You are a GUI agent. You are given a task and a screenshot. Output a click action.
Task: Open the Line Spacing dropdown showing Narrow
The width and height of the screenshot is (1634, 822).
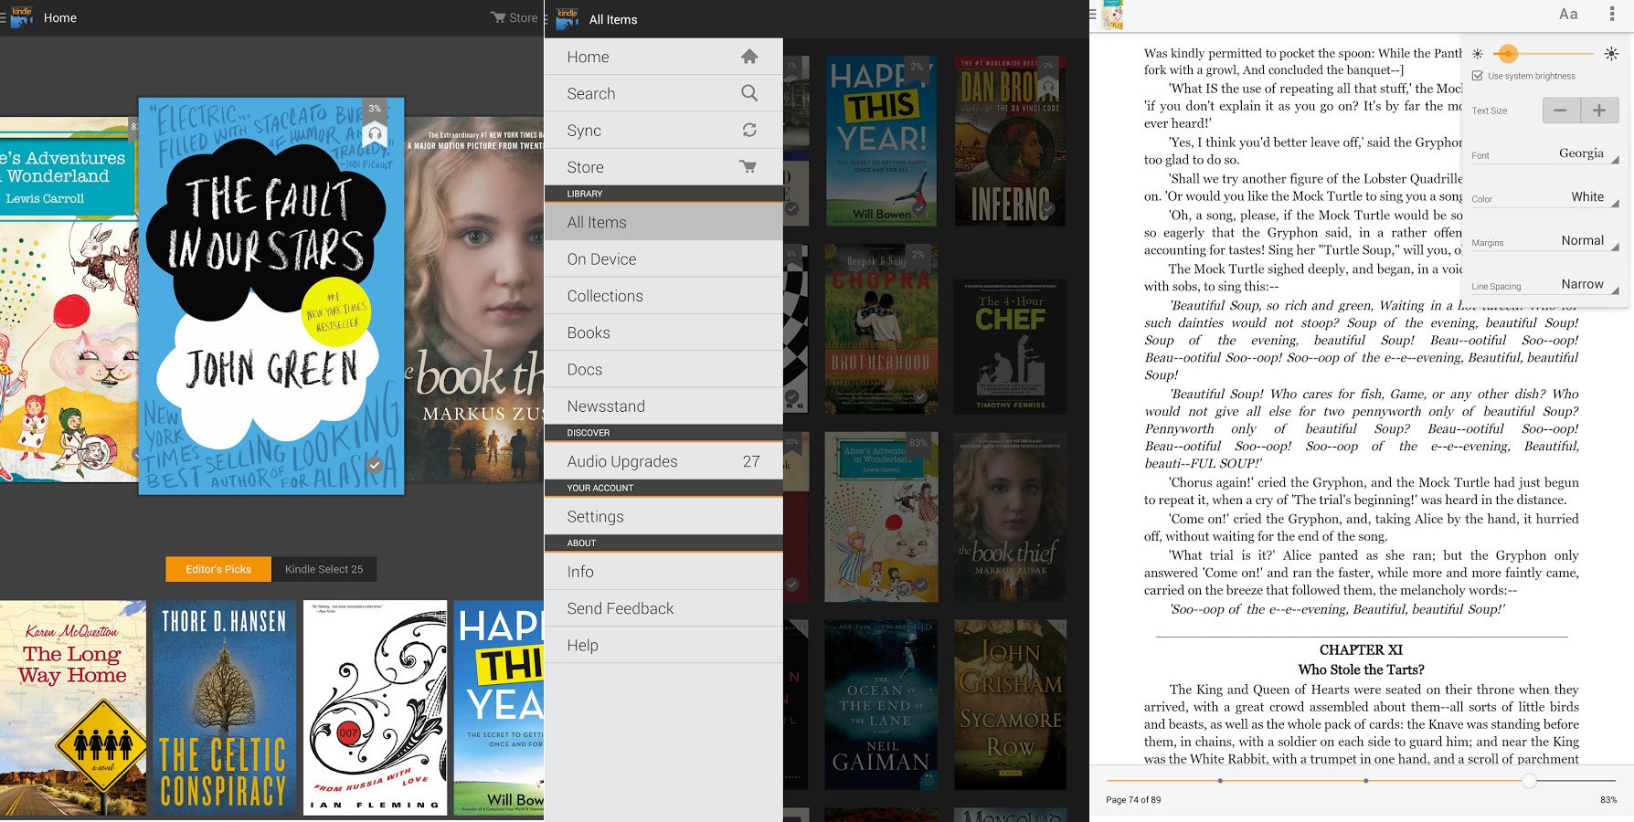point(1545,285)
